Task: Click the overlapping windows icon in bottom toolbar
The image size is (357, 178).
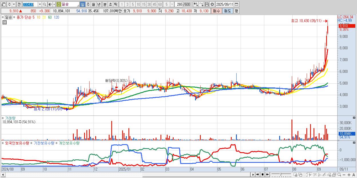Action: [x=300, y=175]
